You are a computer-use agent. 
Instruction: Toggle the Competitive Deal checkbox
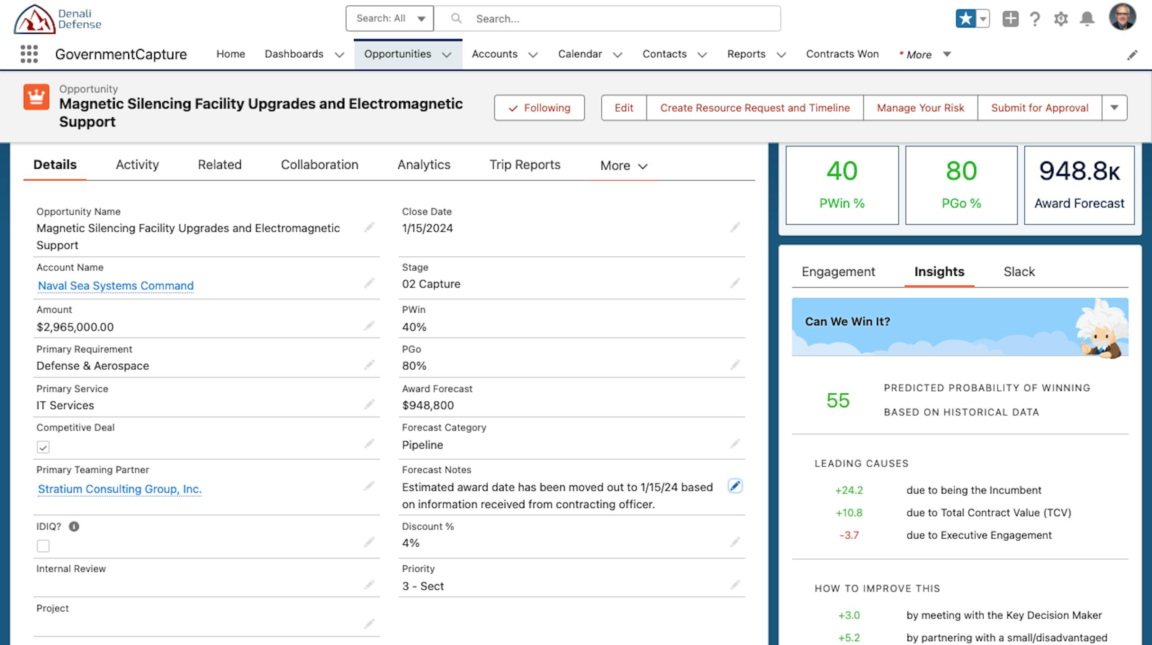43,447
